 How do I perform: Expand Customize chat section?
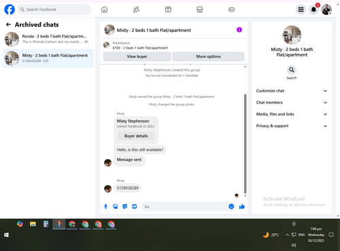point(292,91)
